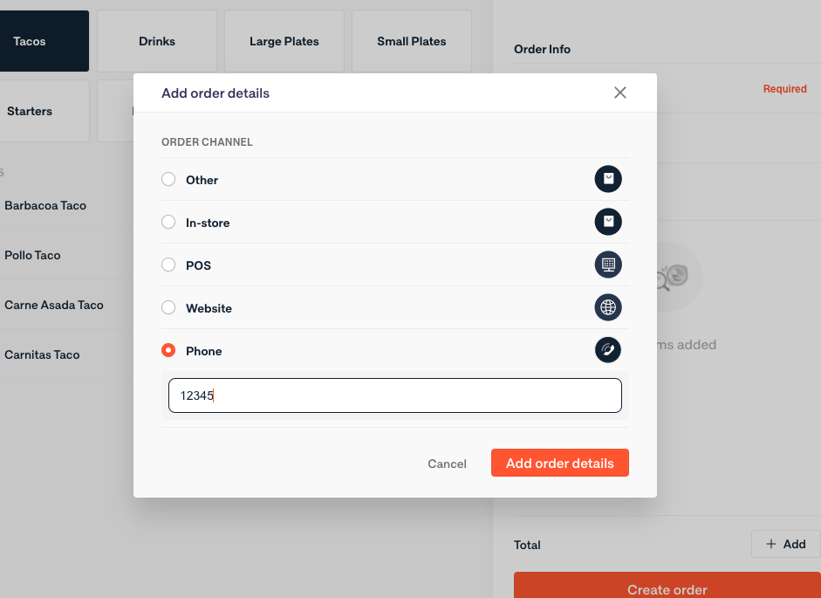The width and height of the screenshot is (821, 598).
Task: Open the Small Plates tab
Action: 412,41
